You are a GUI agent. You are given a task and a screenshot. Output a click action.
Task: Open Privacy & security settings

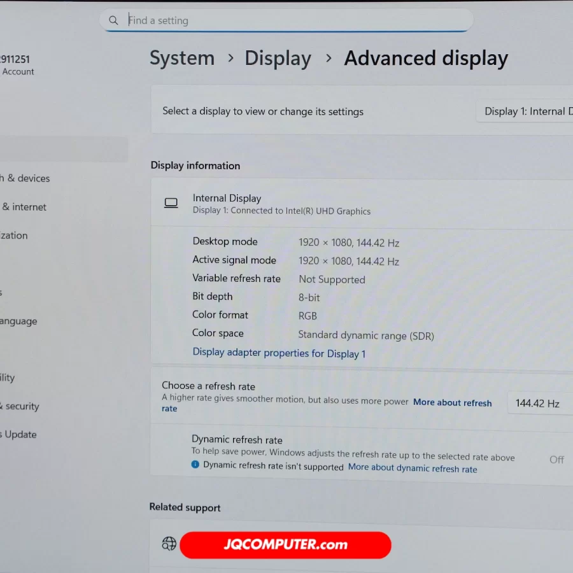[x=20, y=406]
